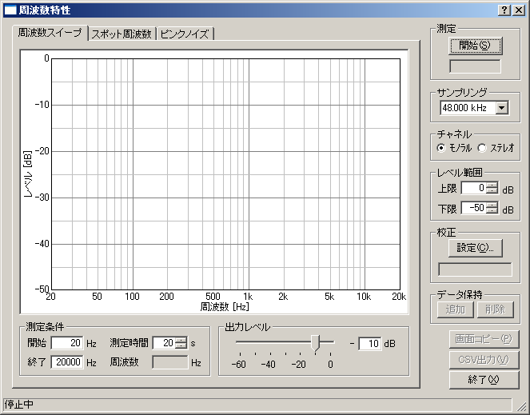
Task: Exit with the 終了(X) button
Action: [x=484, y=380]
